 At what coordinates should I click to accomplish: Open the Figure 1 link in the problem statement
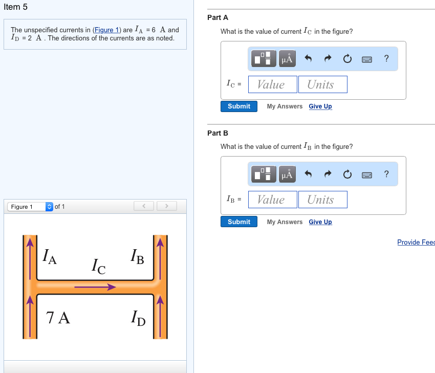point(106,30)
